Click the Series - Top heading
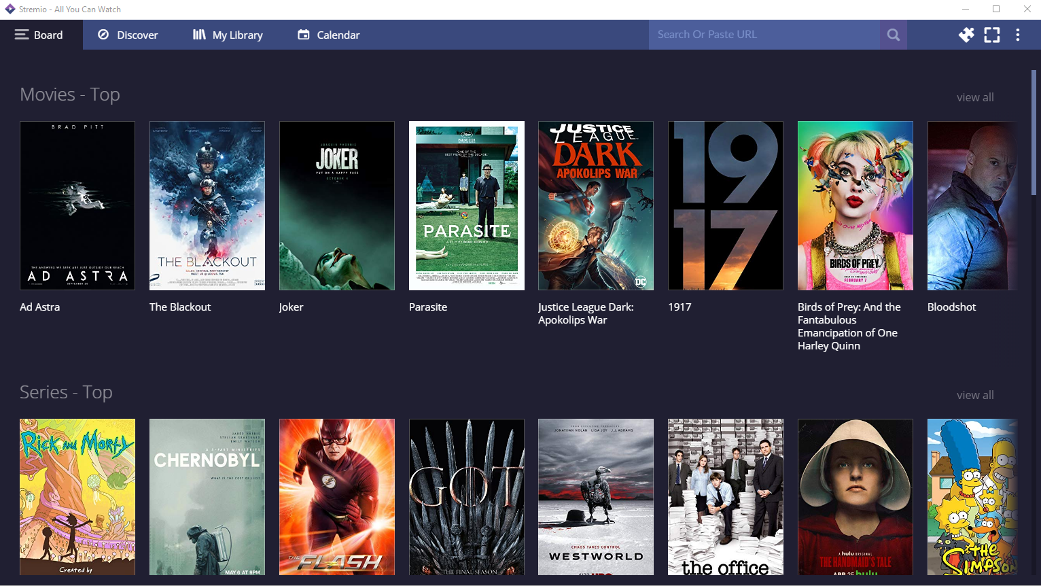 tap(66, 392)
